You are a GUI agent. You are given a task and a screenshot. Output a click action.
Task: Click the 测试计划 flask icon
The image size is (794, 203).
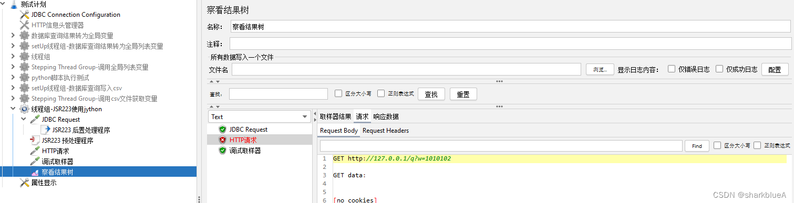click(14, 4)
